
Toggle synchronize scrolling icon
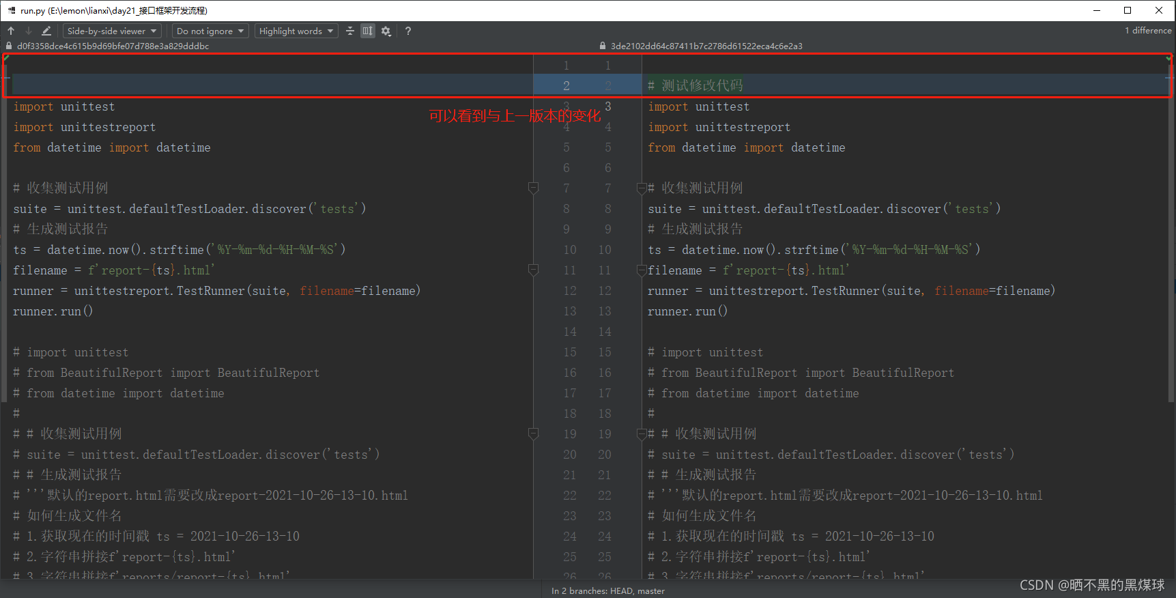pos(368,31)
